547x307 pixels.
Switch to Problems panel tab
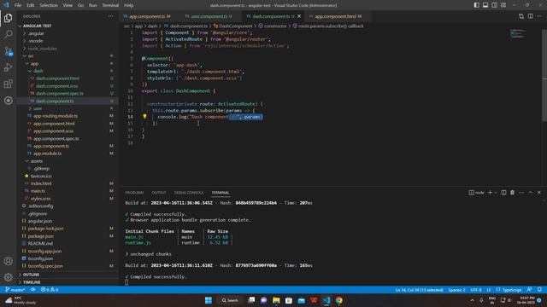pos(134,193)
